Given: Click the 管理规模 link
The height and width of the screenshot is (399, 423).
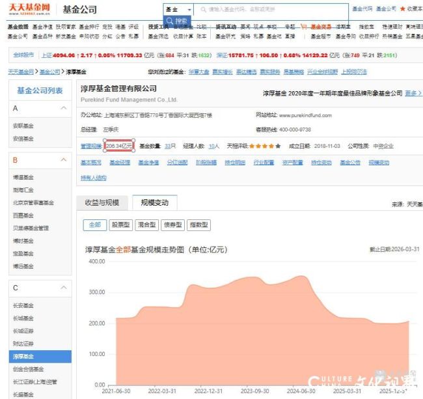Looking at the screenshot, I should point(91,146).
